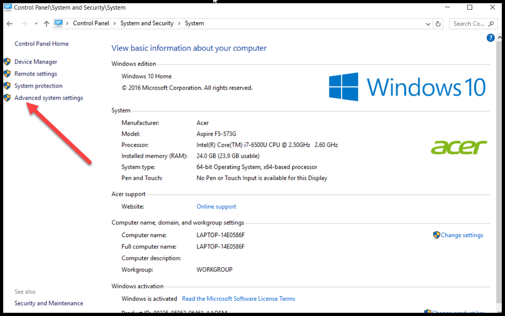Viewport: 505px width, 316px height.
Task: Open Control Panel Home
Action: (42, 44)
